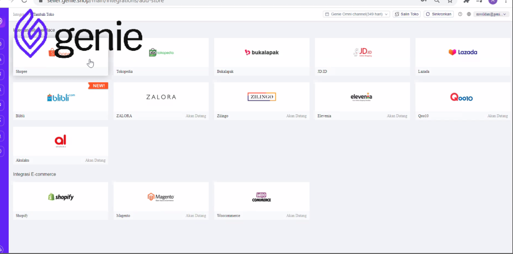Viewport: 513px width, 254px height.
Task: Click Akan Datang label on Zilingo card
Action: (x=296, y=116)
